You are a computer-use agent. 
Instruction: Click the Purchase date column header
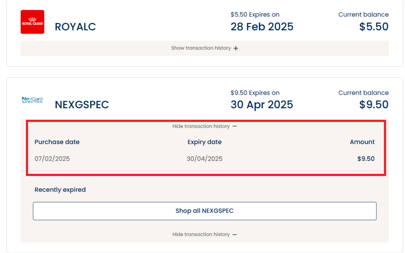[57, 142]
